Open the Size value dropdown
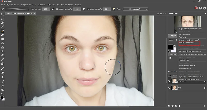The image size is (207, 110). click(49, 9)
